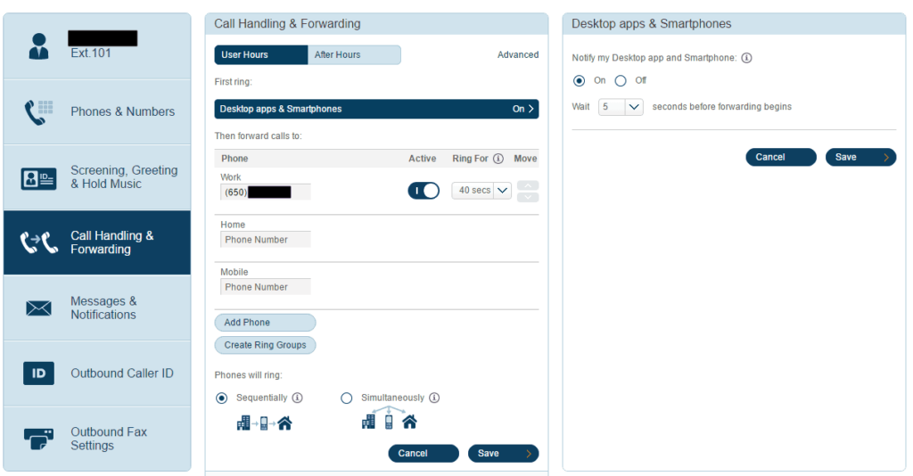
Task: Move the Work phone up in order
Action: (x=528, y=185)
